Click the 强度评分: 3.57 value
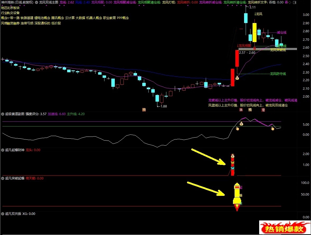 click(x=36, y=114)
